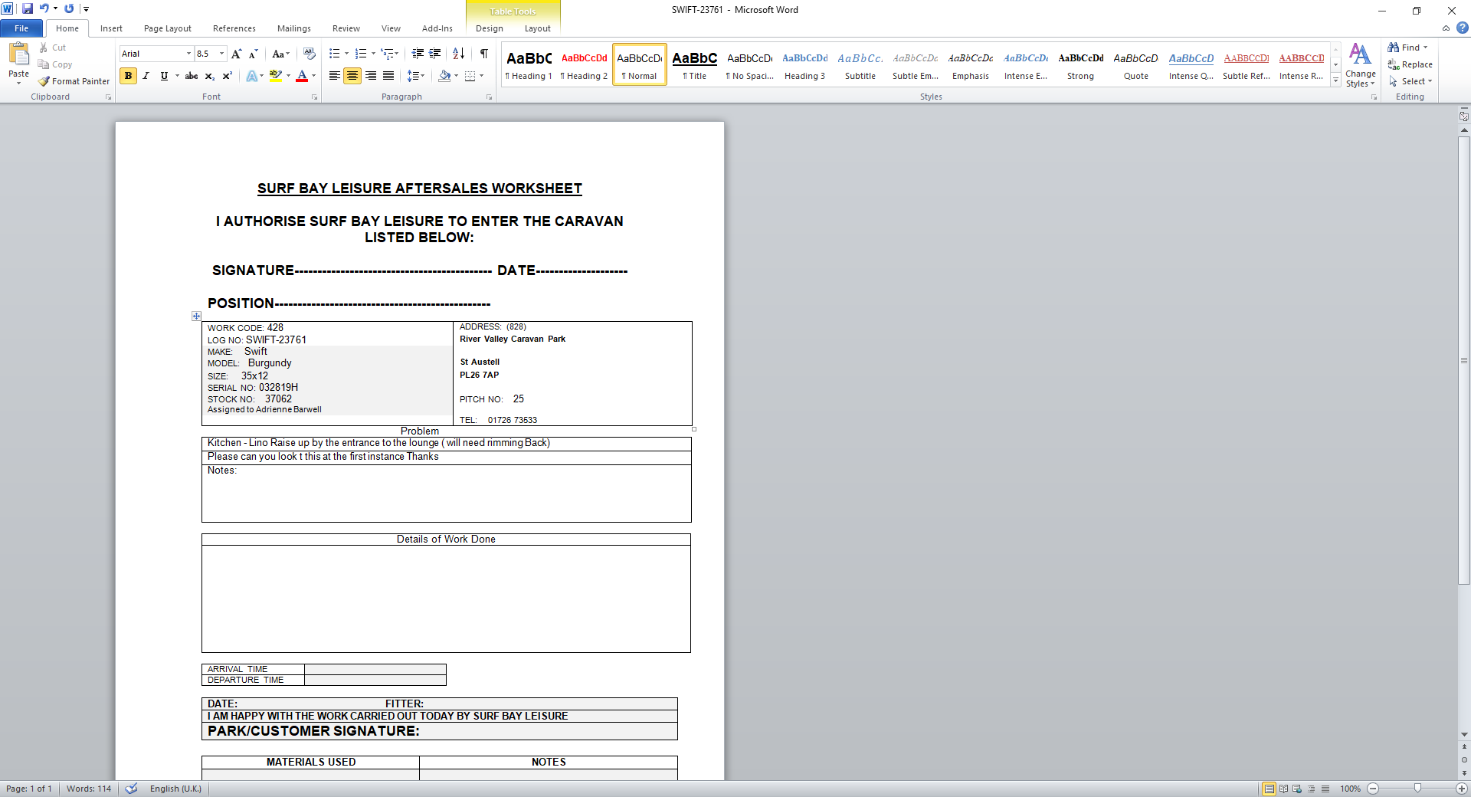1471x797 pixels.
Task: Click the Paste clipboard icon
Action: 18,55
